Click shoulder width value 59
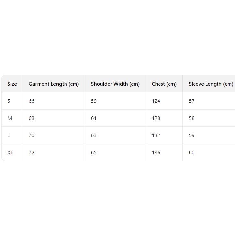235x235 pixels. pyautogui.click(x=94, y=101)
